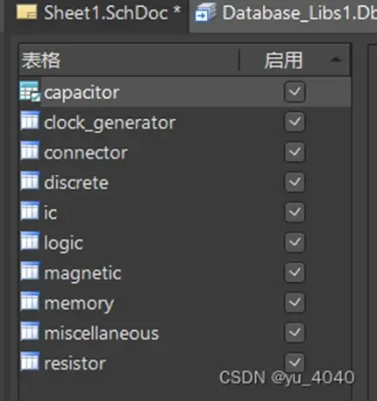Click sort arrow in 启用 column header
This screenshot has height=401, width=377.
(x=336, y=60)
